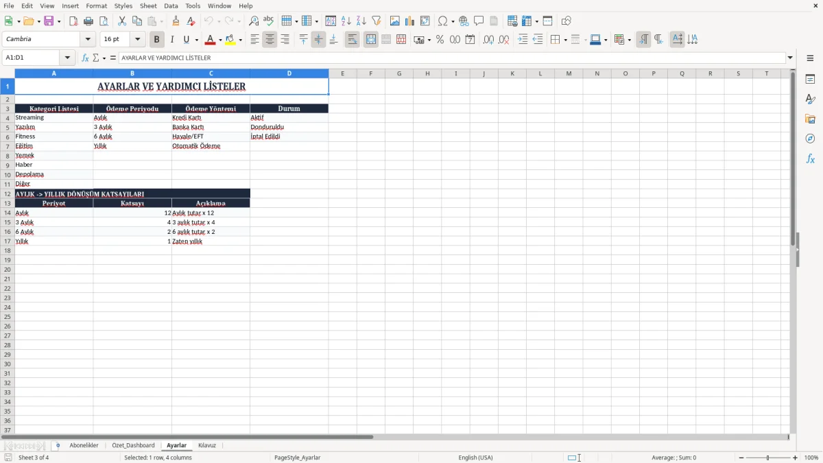Format as percent icon
823x463 pixels.
tap(440, 40)
